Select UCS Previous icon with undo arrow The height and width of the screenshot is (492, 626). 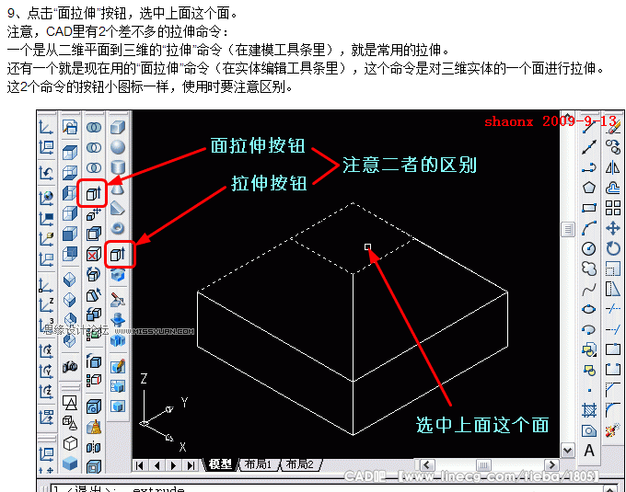pyautogui.click(x=46, y=173)
